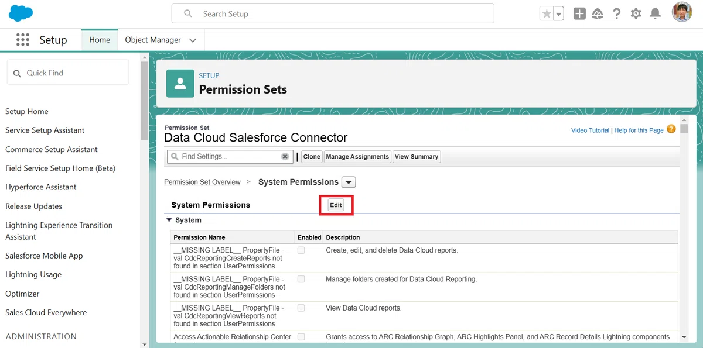Click the Clone button
This screenshot has height=348, width=703.
[312, 157]
